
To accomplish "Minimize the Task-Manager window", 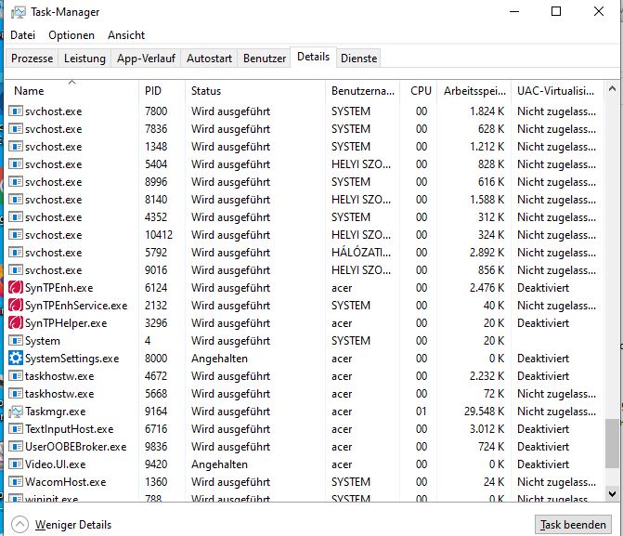I will point(514,11).
